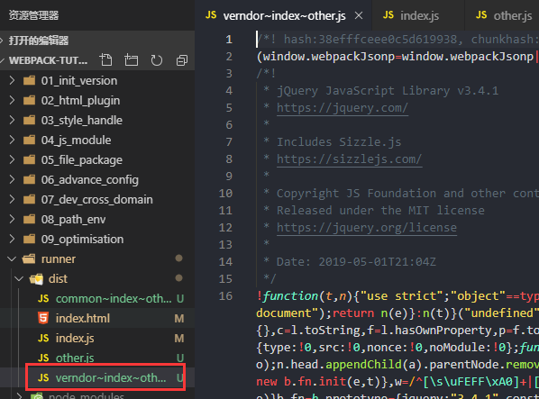This screenshot has height=399, width=539.
Task: Switch to the index.js editor tab
Action: click(418, 15)
